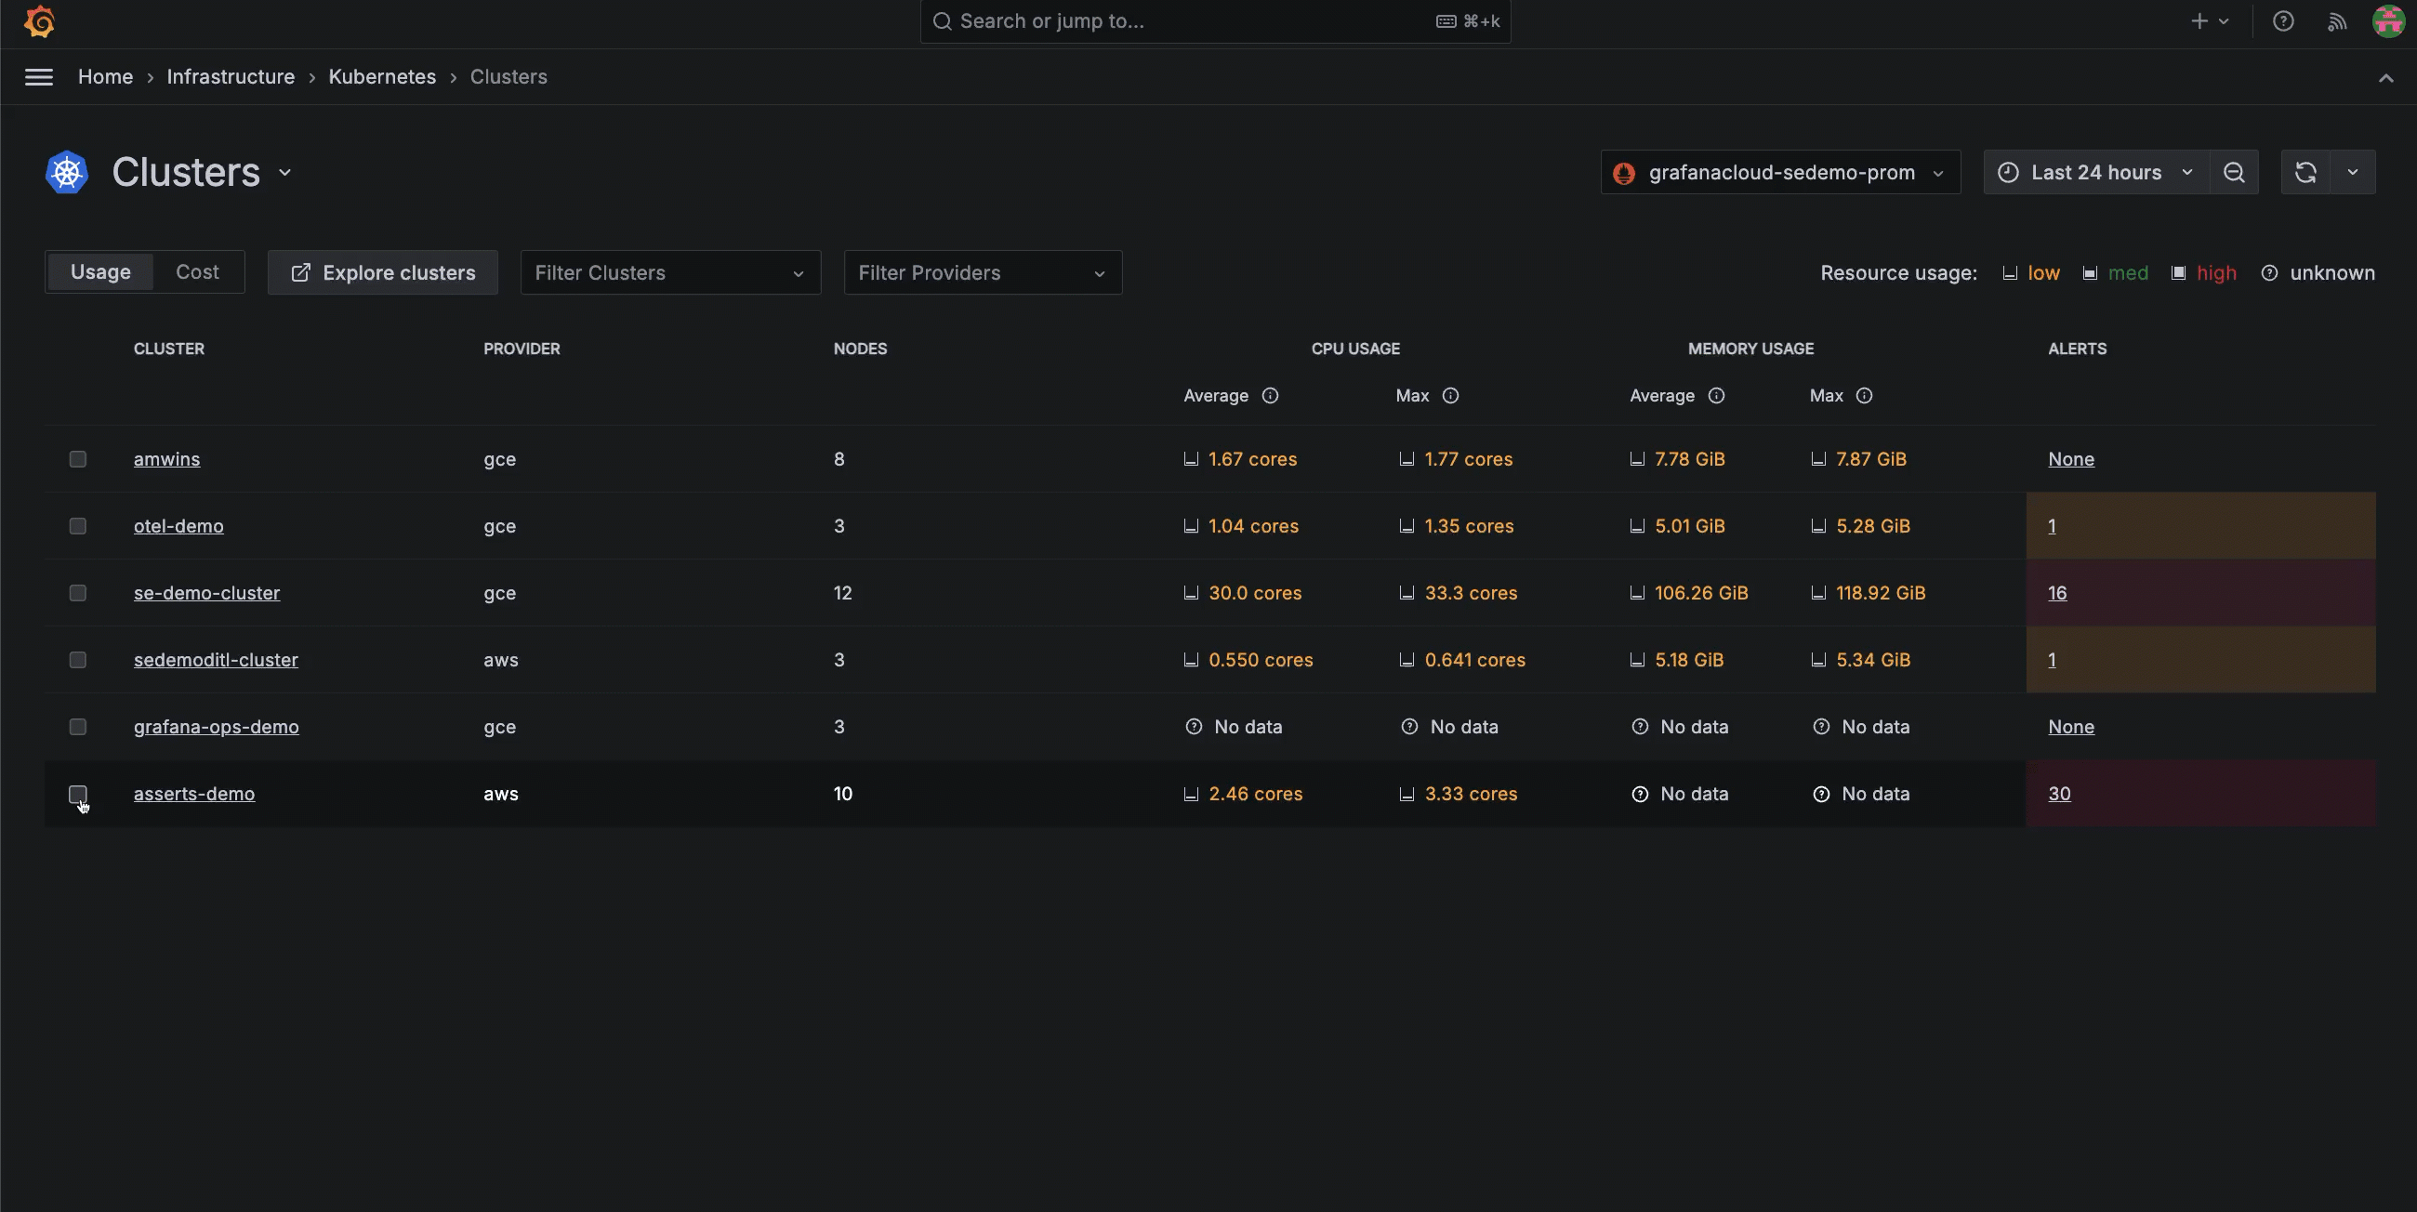Open the news feed RSS icon
This screenshot has width=2417, height=1212.
pos(2336,20)
